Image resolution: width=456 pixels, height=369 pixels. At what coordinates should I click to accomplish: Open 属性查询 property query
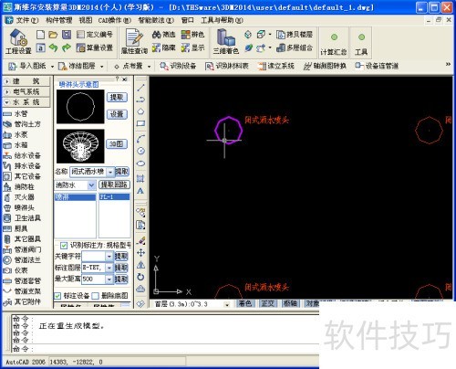134,42
